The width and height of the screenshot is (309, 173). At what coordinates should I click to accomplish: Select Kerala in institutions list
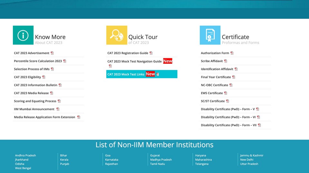point(64,160)
